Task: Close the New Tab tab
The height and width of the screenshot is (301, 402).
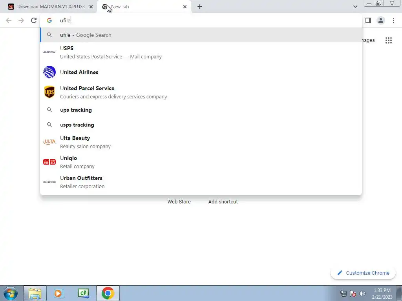Action: [x=185, y=7]
